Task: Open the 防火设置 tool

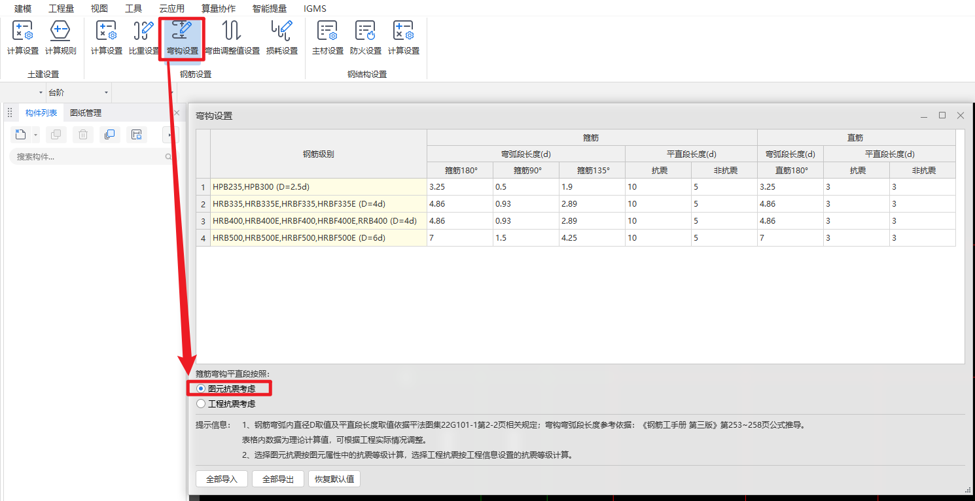Action: [366, 37]
